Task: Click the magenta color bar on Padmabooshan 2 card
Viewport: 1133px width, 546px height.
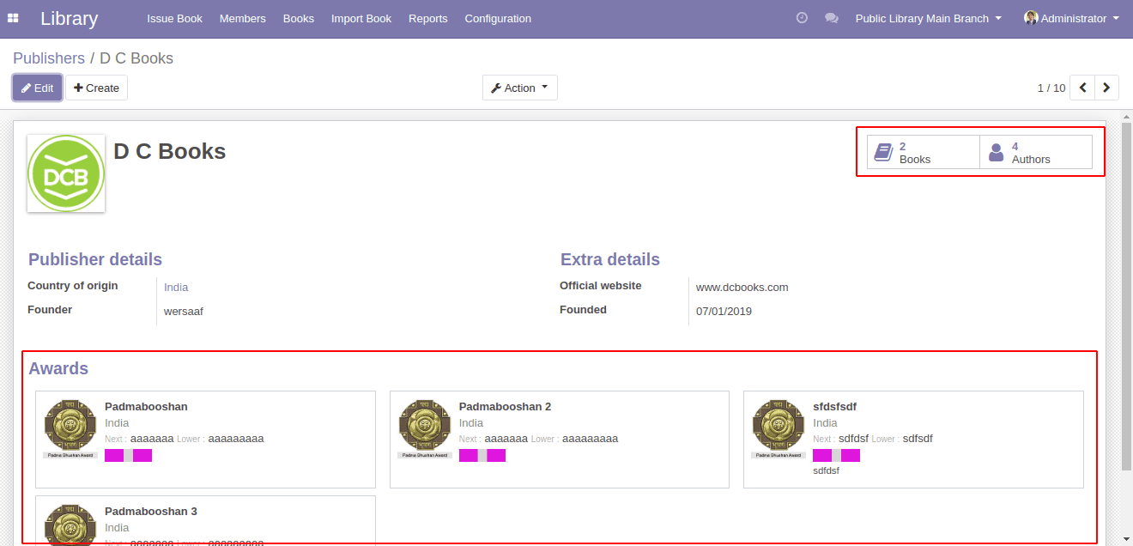Action: click(482, 455)
